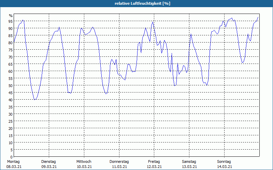
Task: Select the 'Donnerstag' day label
Action: click(x=119, y=161)
